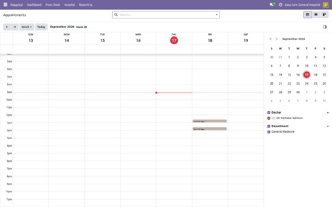Show previous month in mini calendar
Screen dimensions: 332x207
(x=271, y=39)
